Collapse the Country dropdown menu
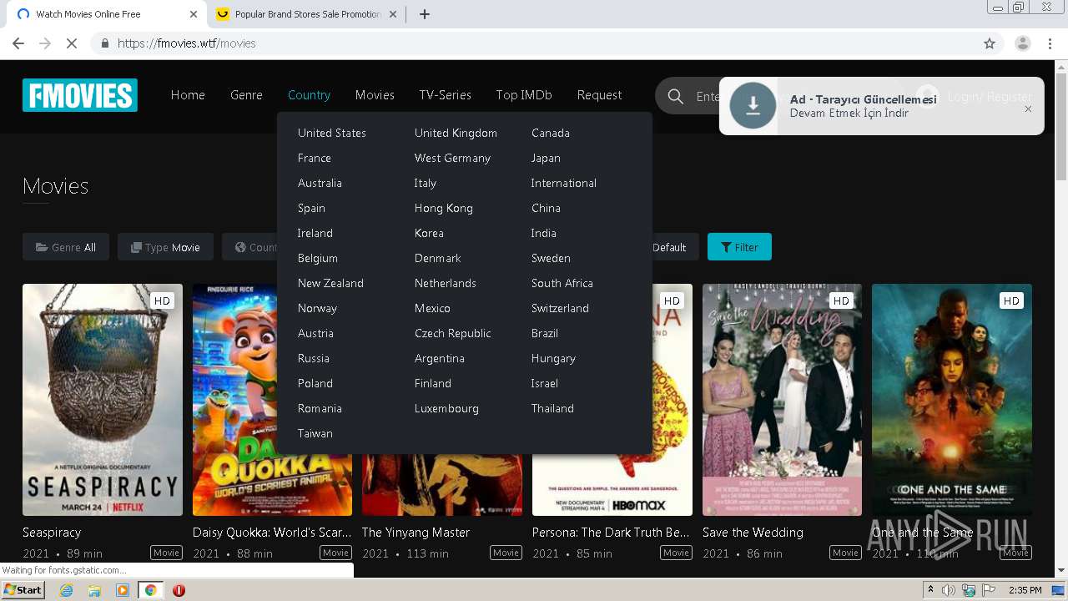1068x601 pixels. [x=309, y=95]
